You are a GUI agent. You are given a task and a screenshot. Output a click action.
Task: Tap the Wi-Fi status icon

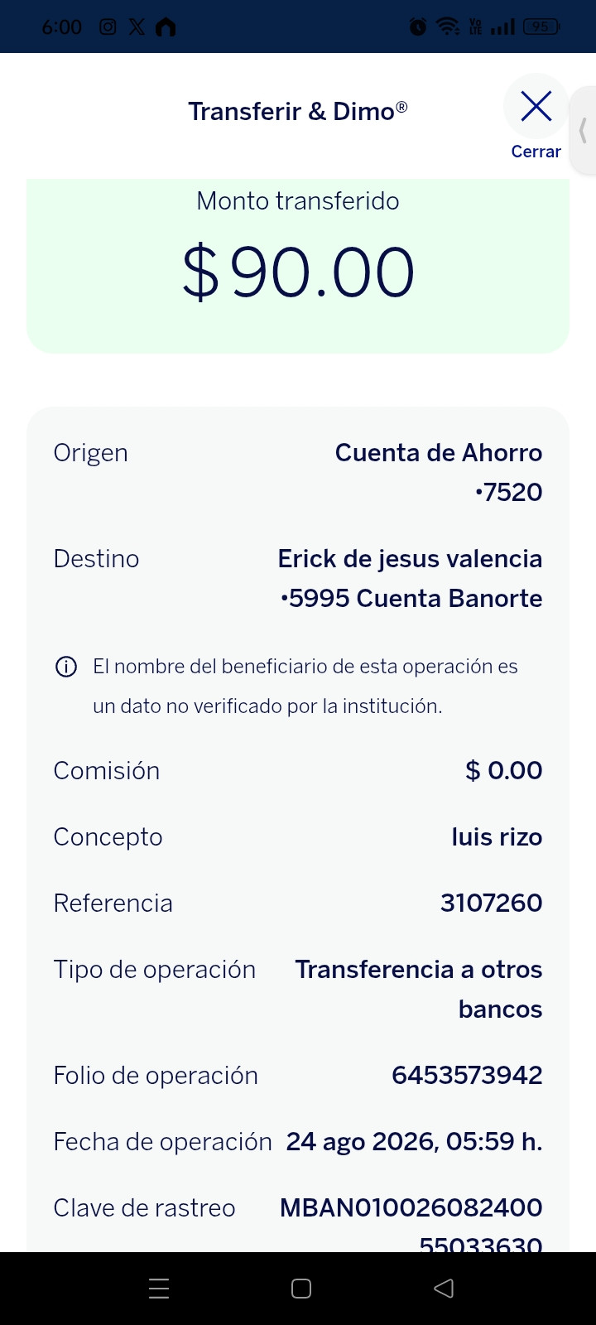coord(448,26)
